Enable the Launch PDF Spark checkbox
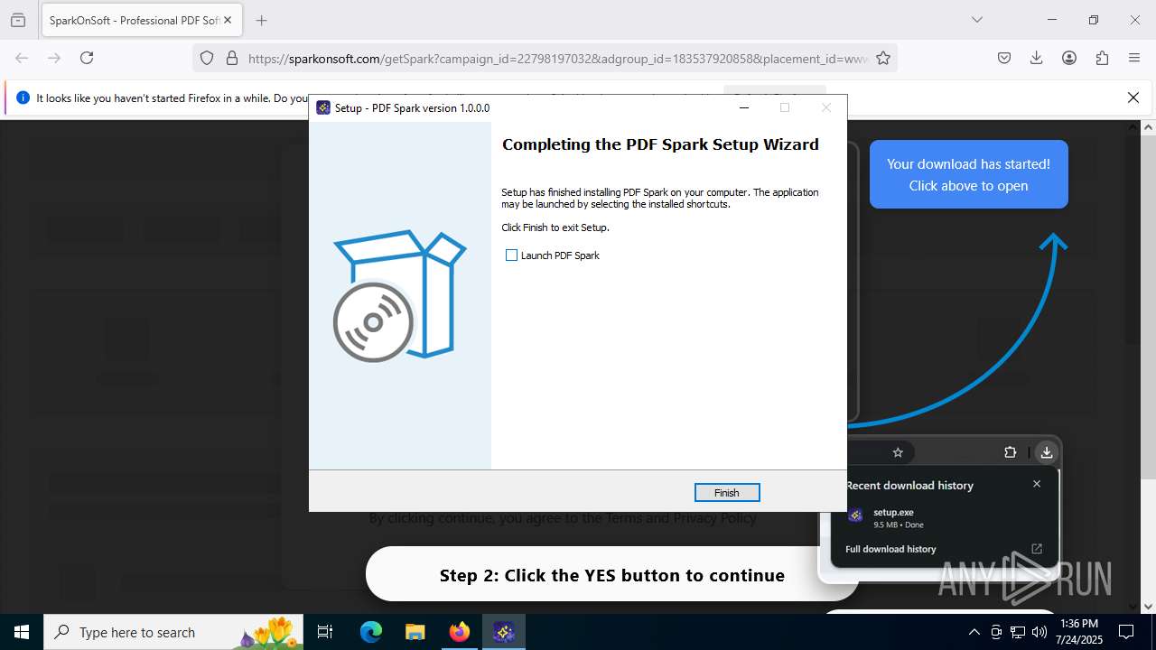1156x650 pixels. click(512, 255)
